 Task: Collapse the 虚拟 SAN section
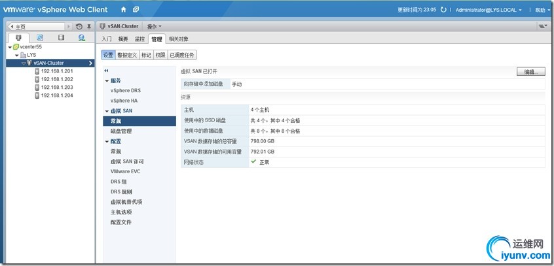pos(107,110)
